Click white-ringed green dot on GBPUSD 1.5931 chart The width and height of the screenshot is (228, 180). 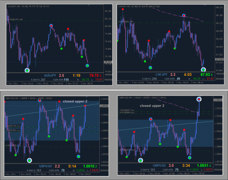140,160
